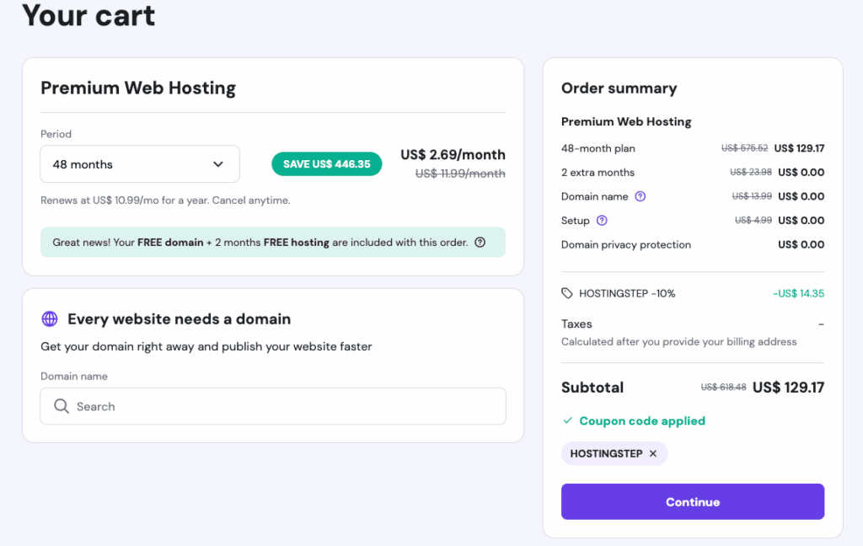Remove the HOSTINGSTEP coupon with the X
This screenshot has height=546, width=863.
pos(652,453)
